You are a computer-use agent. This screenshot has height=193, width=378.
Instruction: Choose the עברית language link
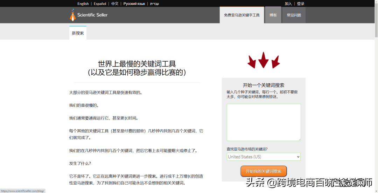pos(154,4)
